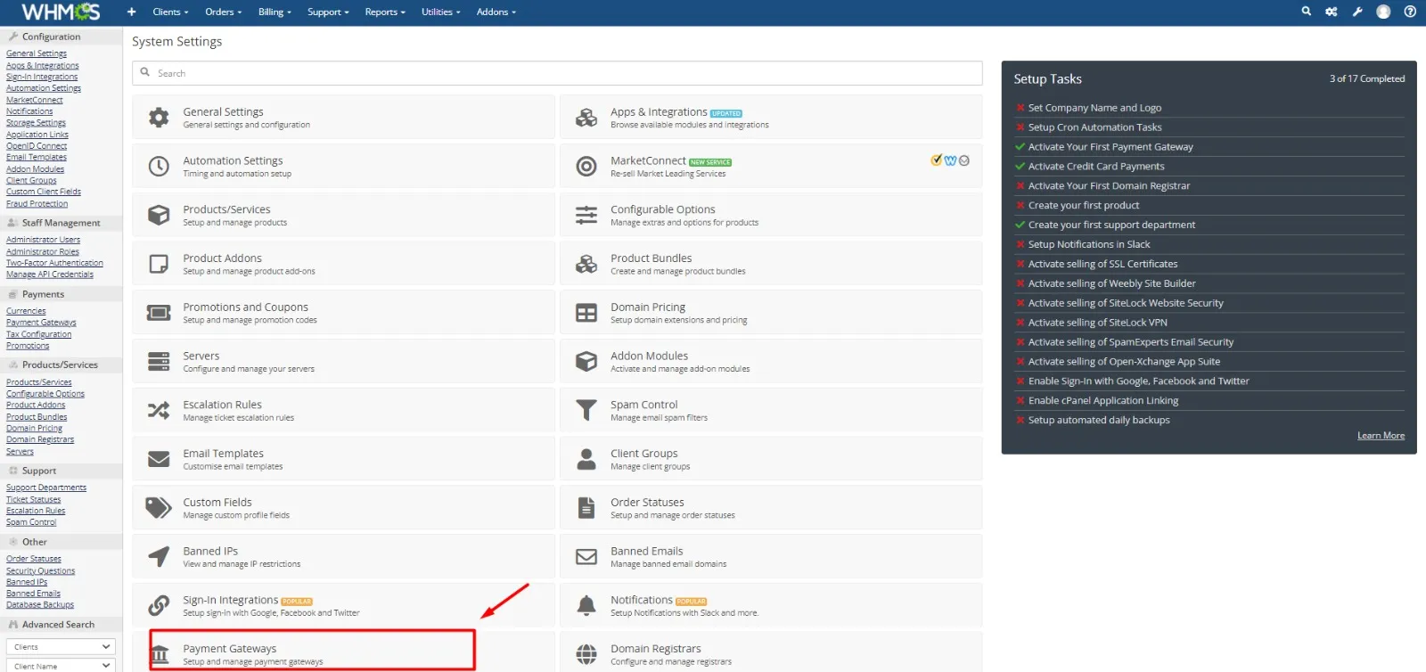Viewport: 1426px width, 672px height.
Task: Open the wrench icon in top bar
Action: pyautogui.click(x=1357, y=12)
